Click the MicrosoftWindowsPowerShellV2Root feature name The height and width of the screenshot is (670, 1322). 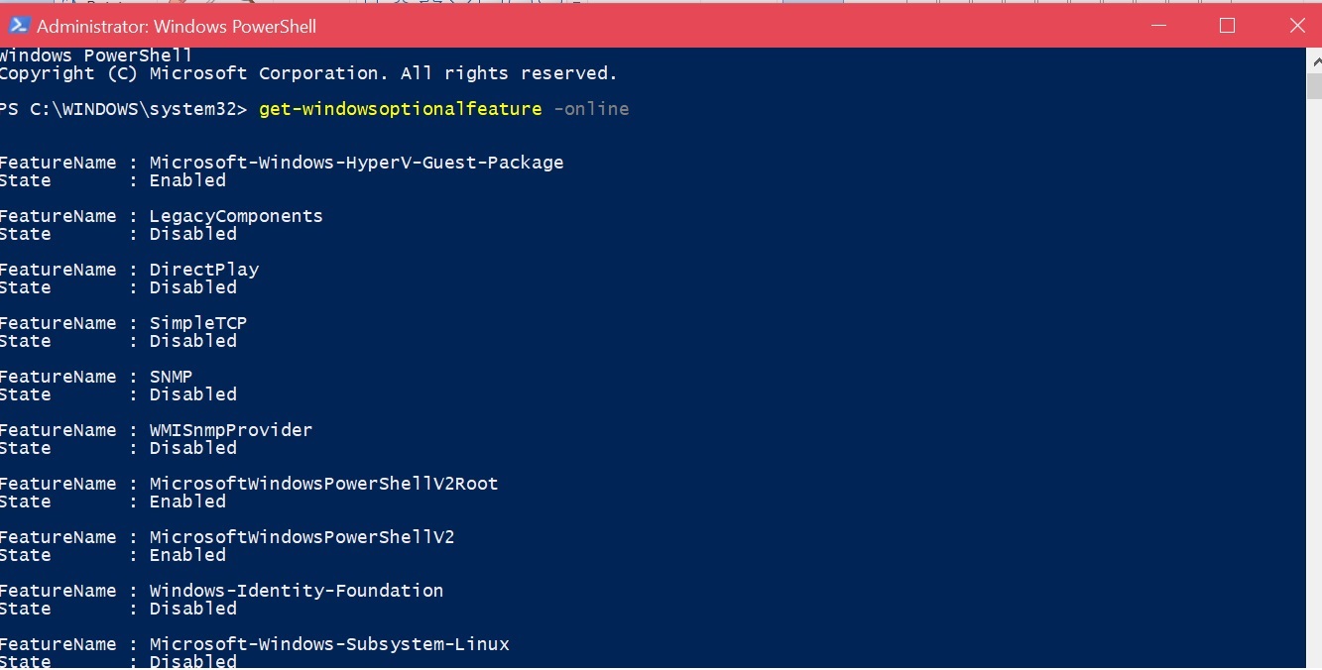pos(323,484)
